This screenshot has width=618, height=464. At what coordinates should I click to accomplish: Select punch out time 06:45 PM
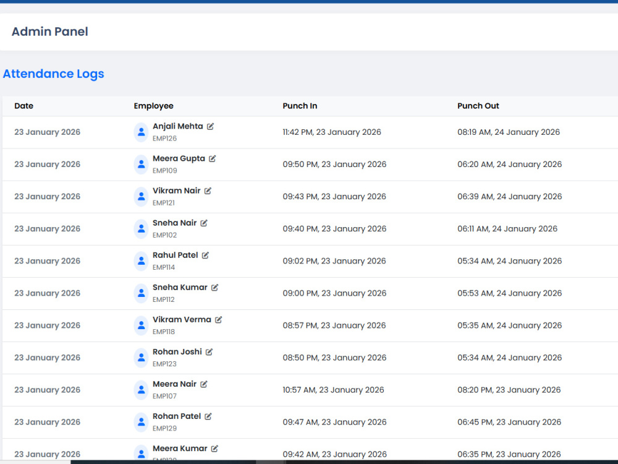pyautogui.click(x=509, y=422)
